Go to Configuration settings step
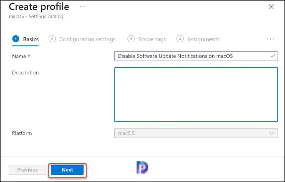 tap(82, 39)
